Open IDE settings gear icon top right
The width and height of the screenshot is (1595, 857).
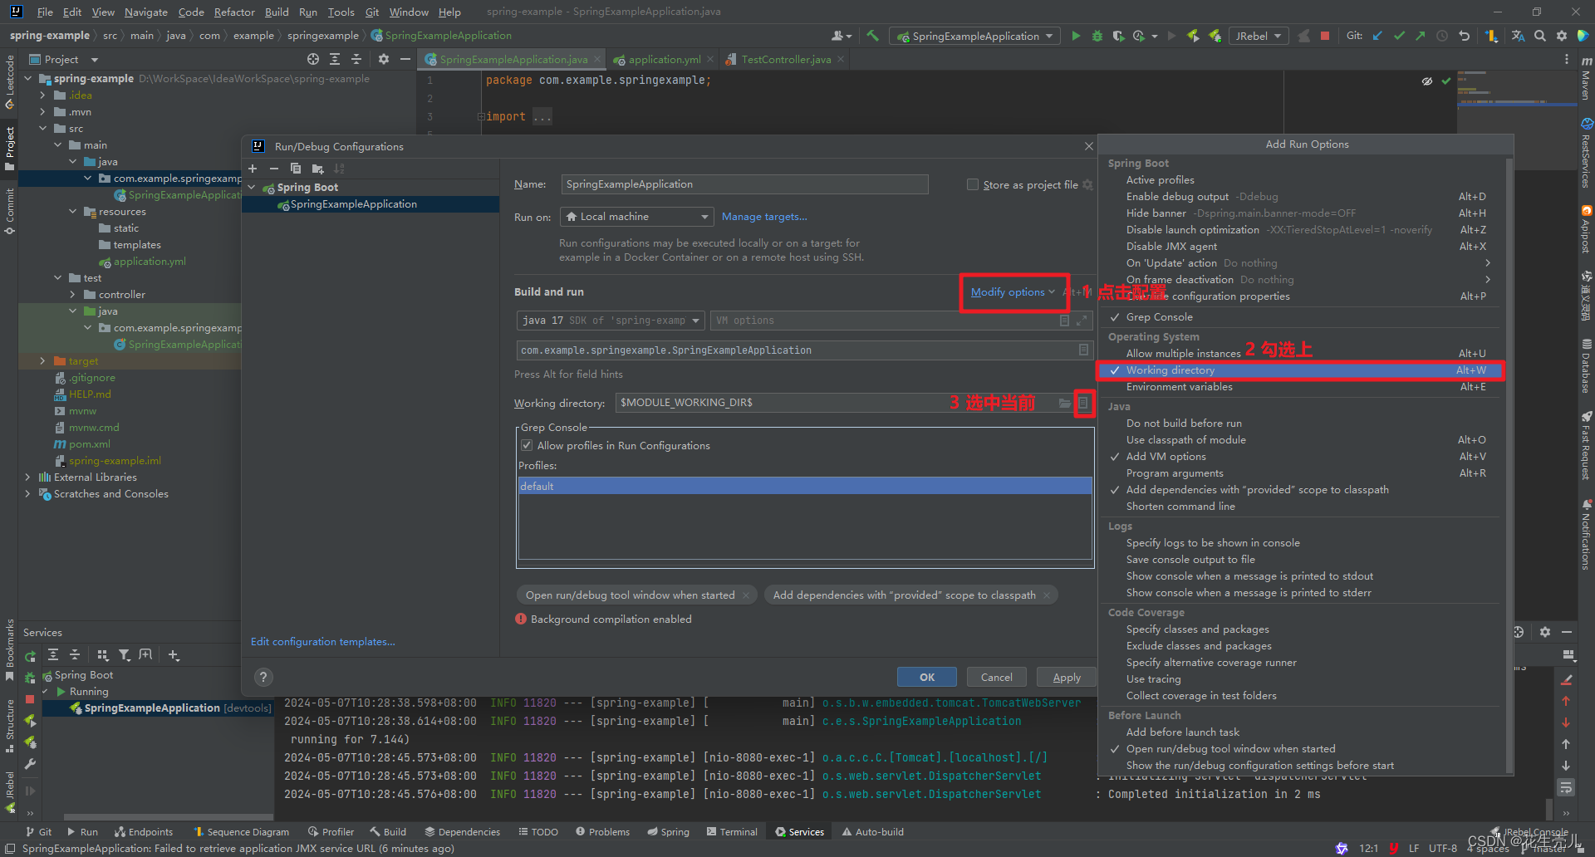(x=1562, y=36)
